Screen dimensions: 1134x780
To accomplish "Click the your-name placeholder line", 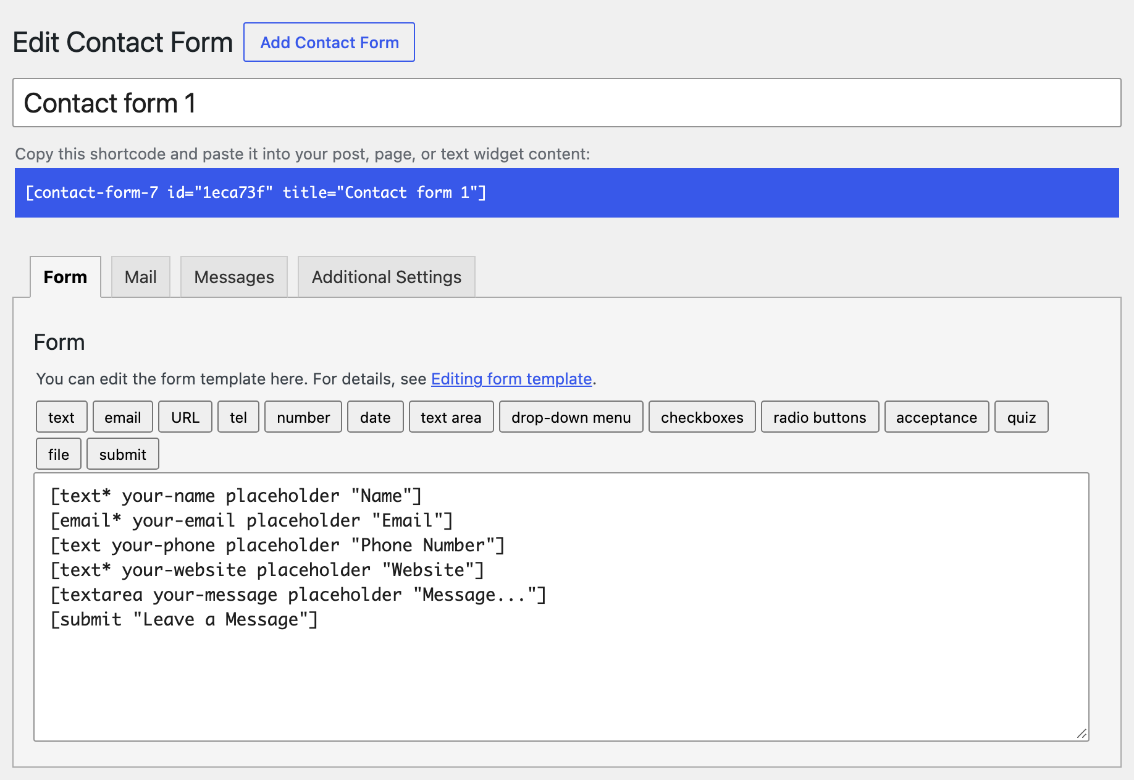I will (236, 496).
